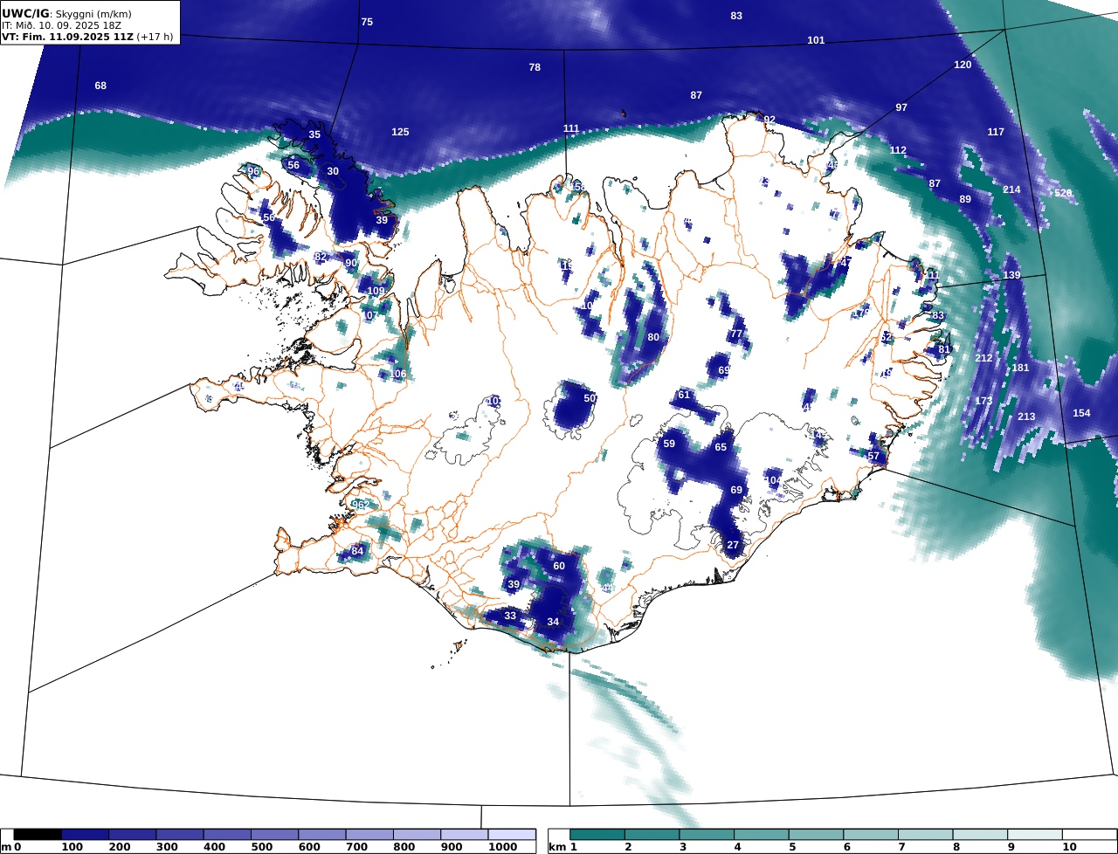1118x854 pixels.
Task: Click visibility value '33' on the south coast
Action: click(x=510, y=616)
